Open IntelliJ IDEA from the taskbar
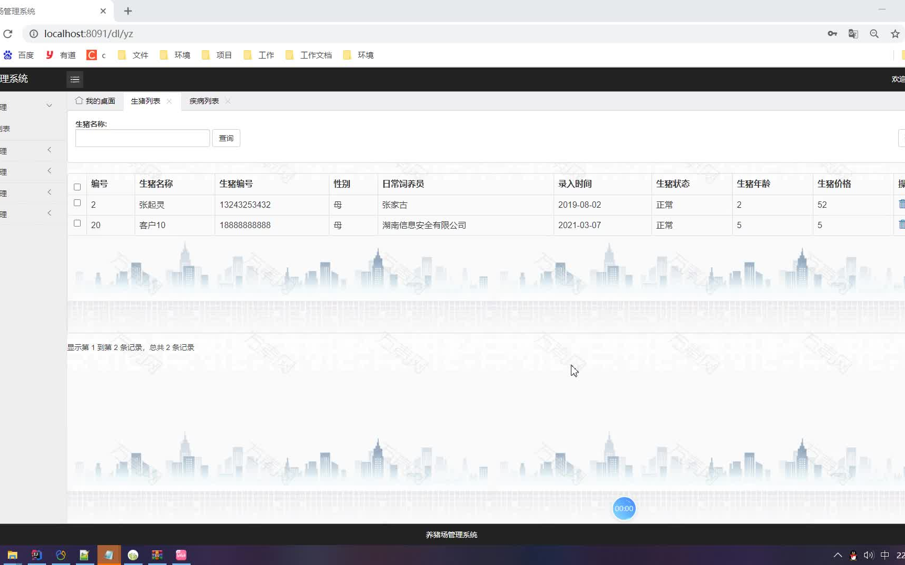Image resolution: width=905 pixels, height=565 pixels. [37, 555]
